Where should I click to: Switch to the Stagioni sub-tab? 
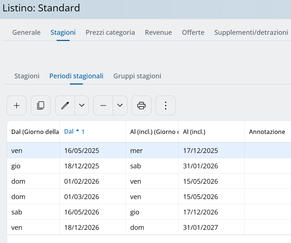tap(27, 76)
